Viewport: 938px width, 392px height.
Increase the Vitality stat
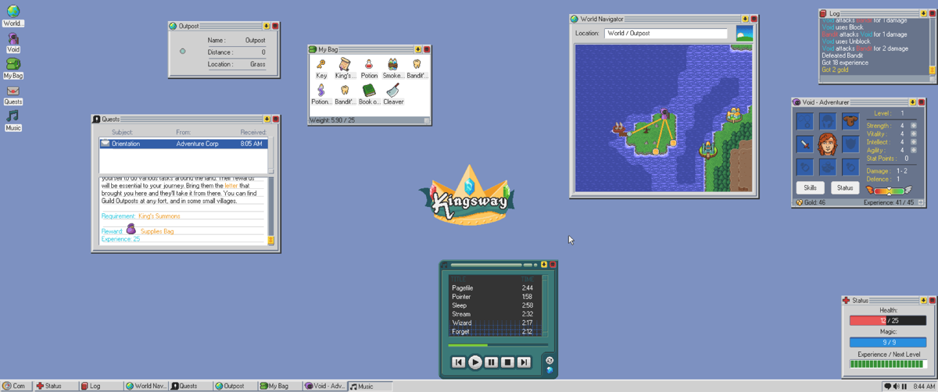click(x=913, y=134)
